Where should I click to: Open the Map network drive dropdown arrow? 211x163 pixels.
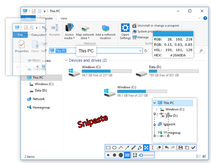pos(89,38)
